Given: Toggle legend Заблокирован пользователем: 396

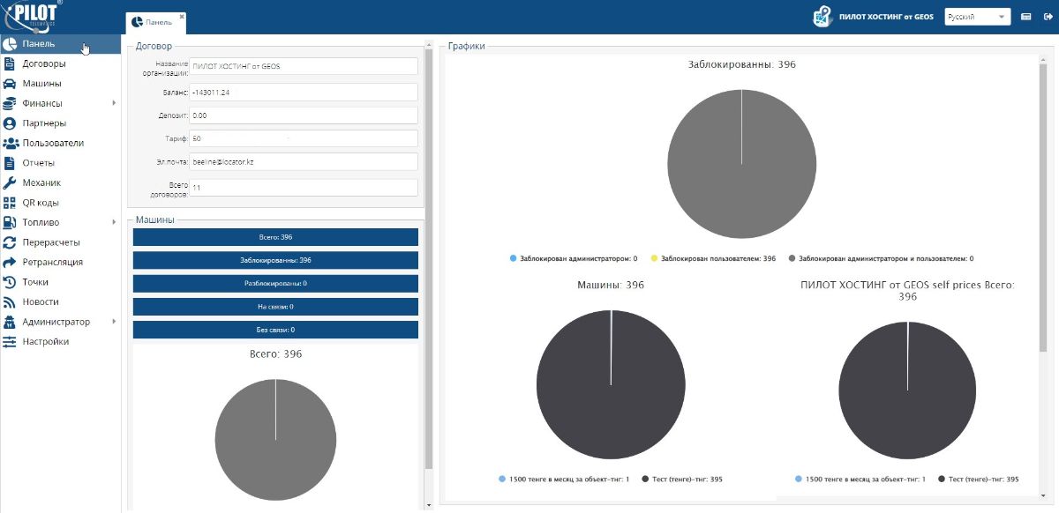Looking at the screenshot, I should pyautogui.click(x=713, y=258).
